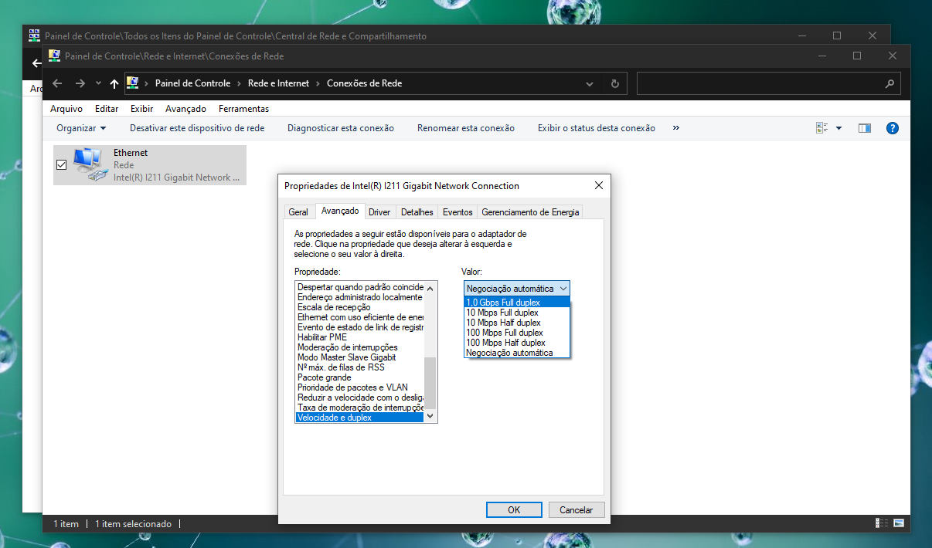Select the Ethernet adapter icon
932x548 pixels.
click(90, 165)
